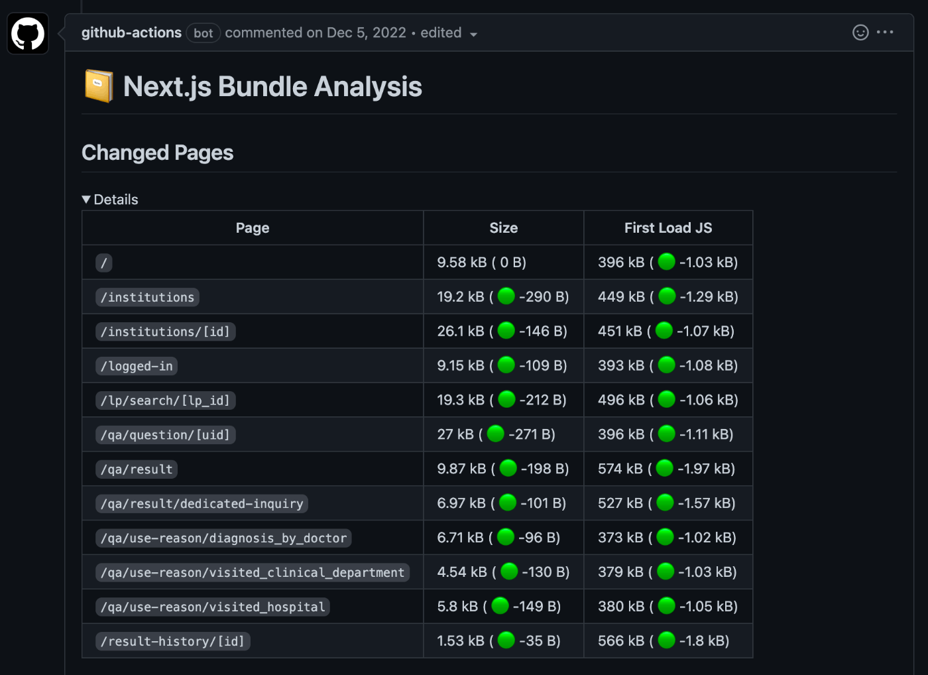Screen dimensions: 928x675
Task: Click the notebook emoji in heading
Action: [99, 86]
